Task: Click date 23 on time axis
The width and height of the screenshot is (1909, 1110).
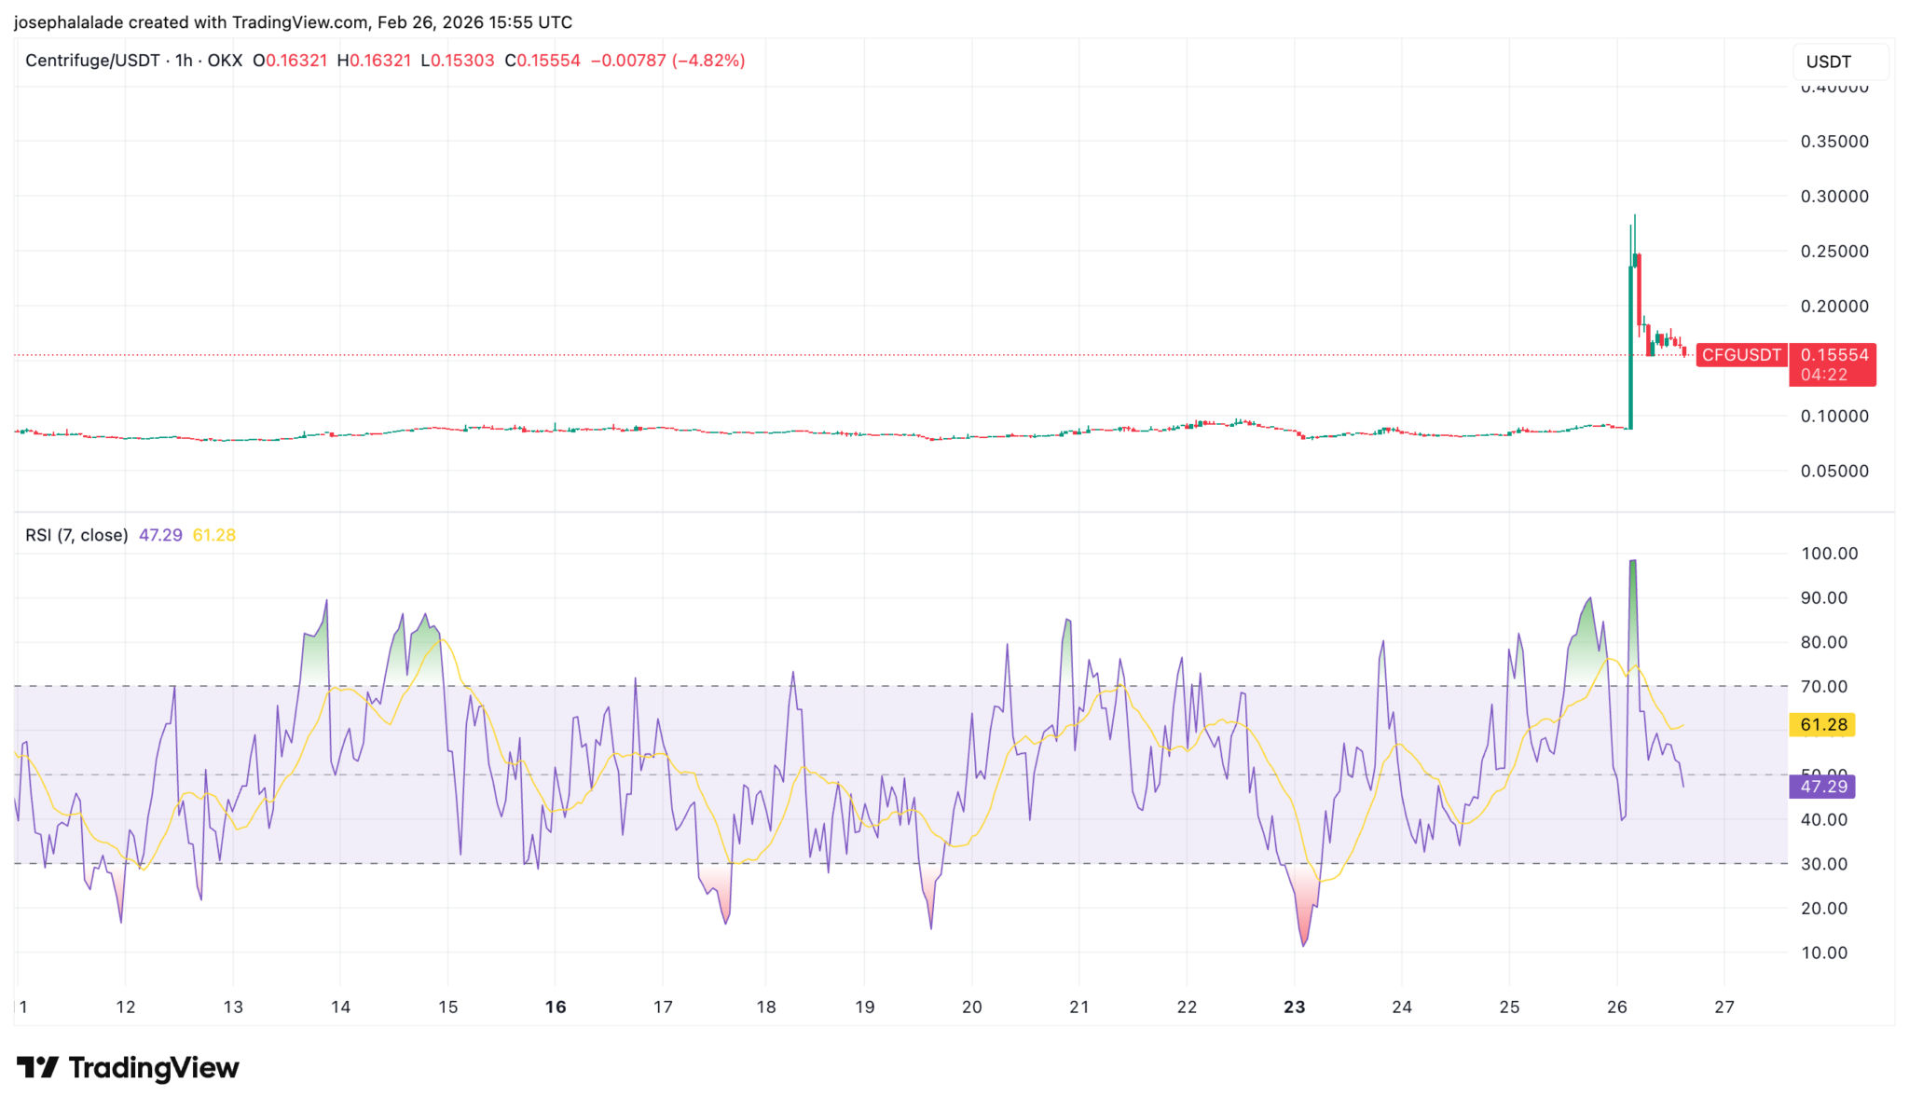Action: pyautogui.click(x=1294, y=1007)
